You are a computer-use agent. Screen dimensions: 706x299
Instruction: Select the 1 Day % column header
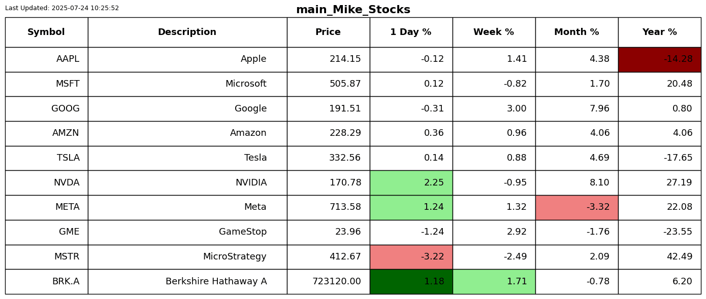coord(411,32)
